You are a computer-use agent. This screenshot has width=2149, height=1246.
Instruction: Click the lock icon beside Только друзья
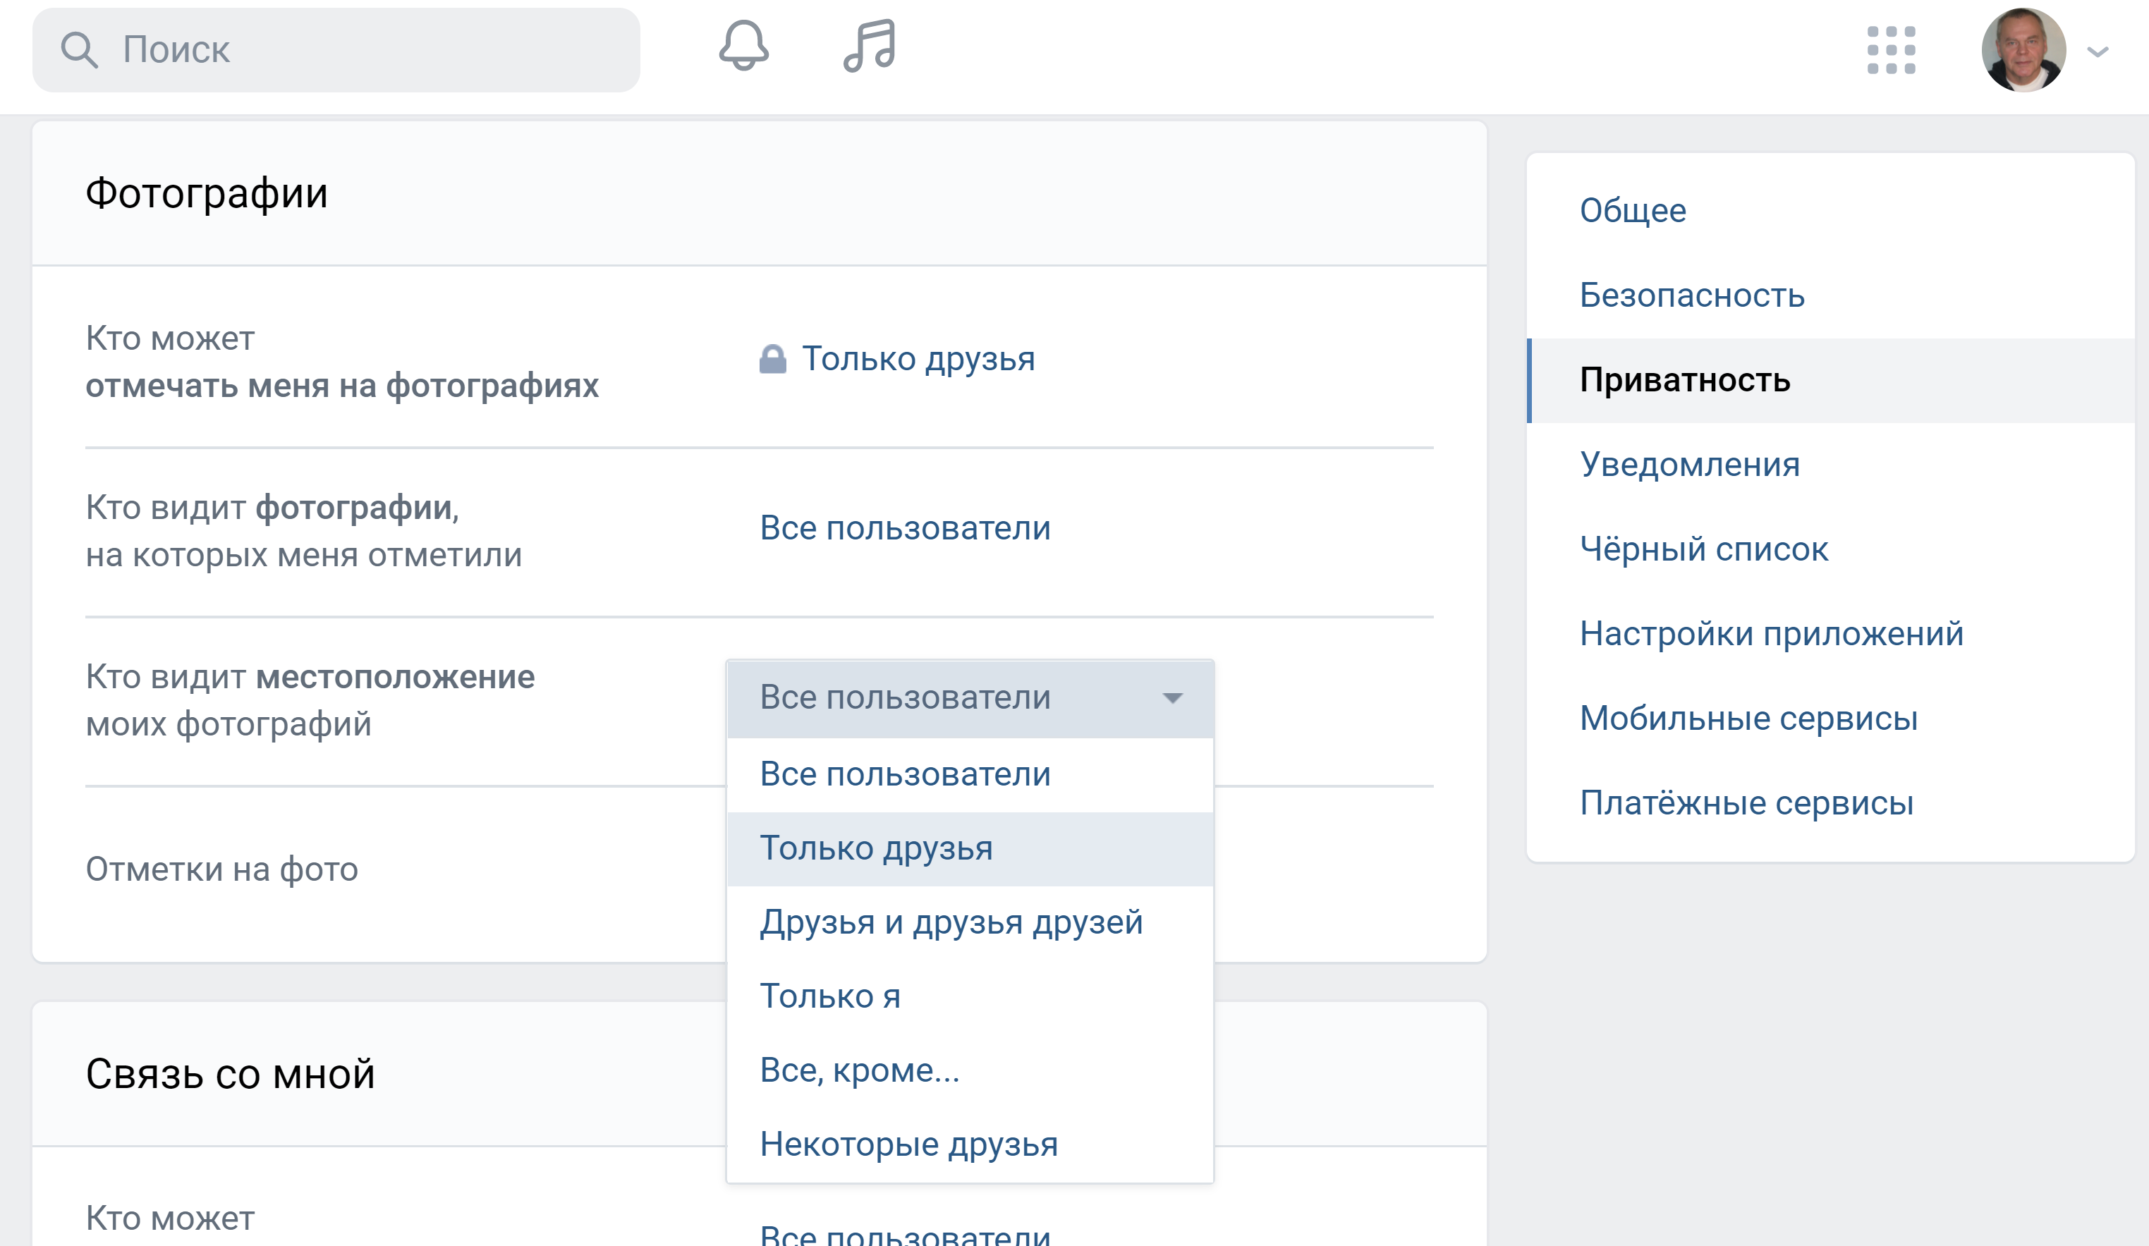click(772, 359)
